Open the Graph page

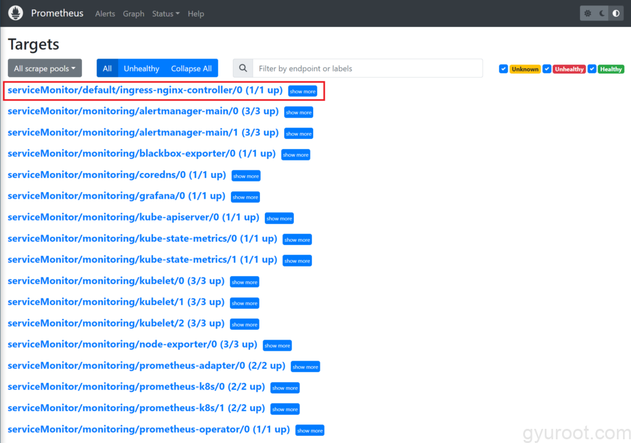tap(134, 14)
